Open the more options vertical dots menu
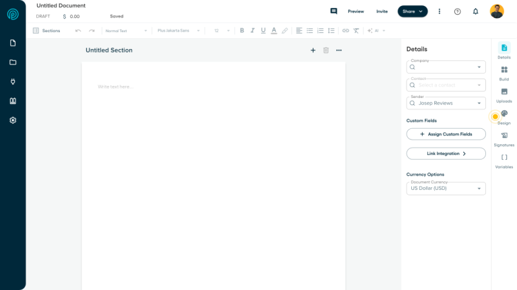The height and width of the screenshot is (290, 517). pos(439,11)
